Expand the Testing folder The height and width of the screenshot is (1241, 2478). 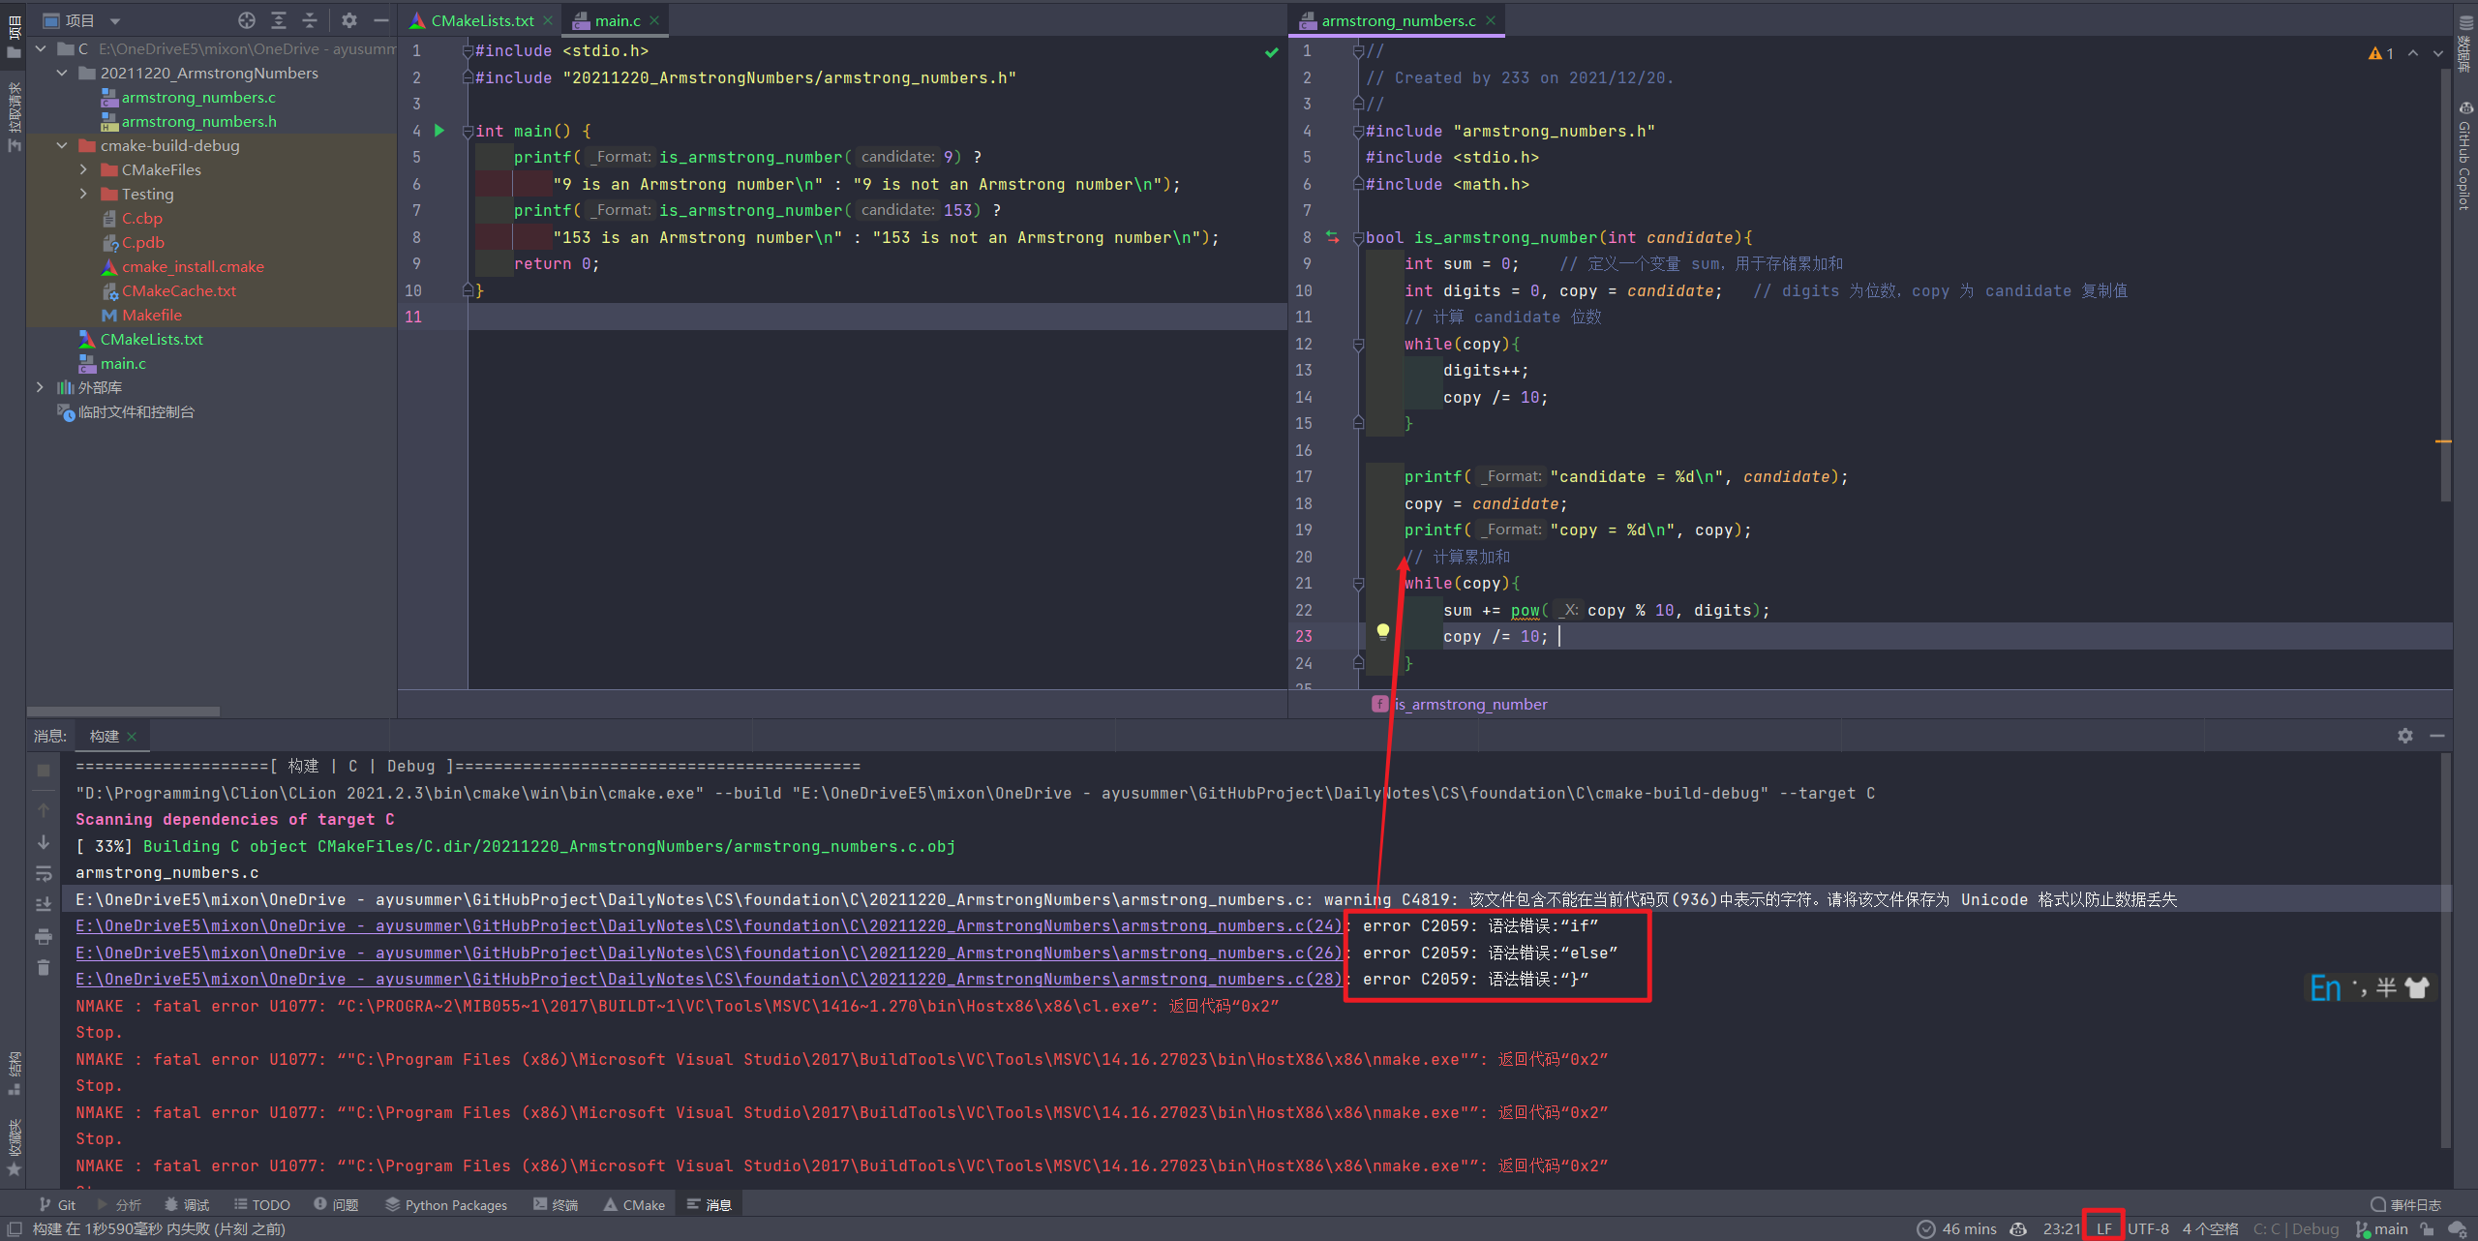point(84,195)
